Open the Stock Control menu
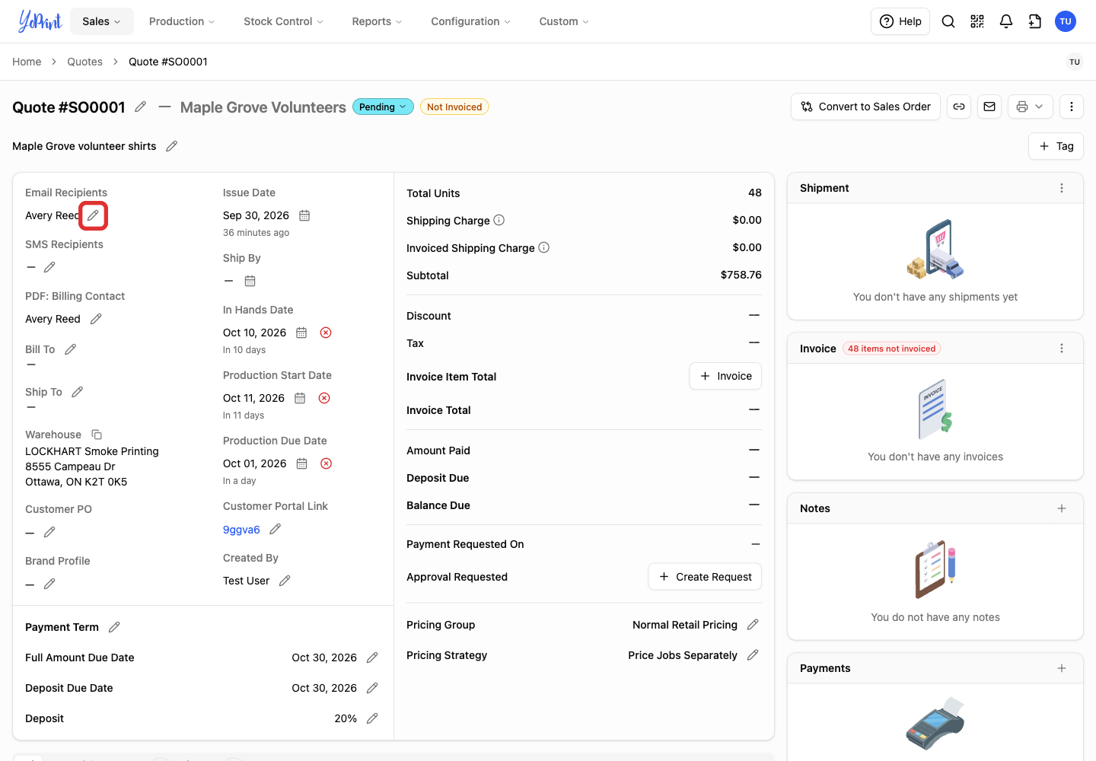Image resolution: width=1096 pixels, height=761 pixels. (283, 21)
